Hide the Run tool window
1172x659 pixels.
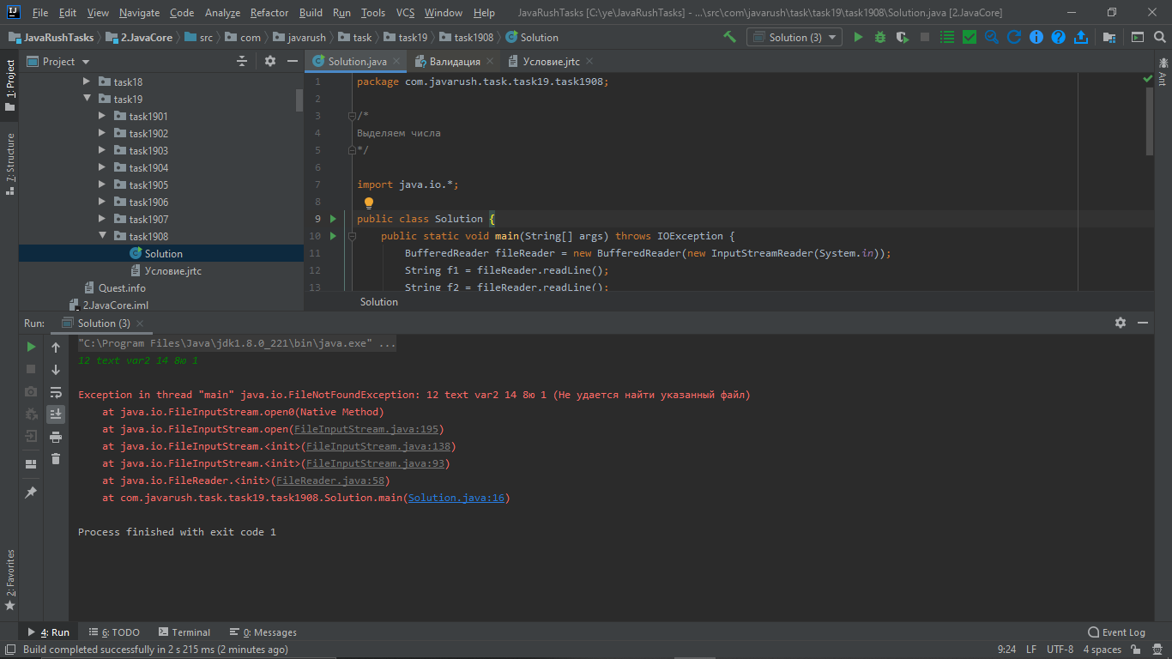1143,323
